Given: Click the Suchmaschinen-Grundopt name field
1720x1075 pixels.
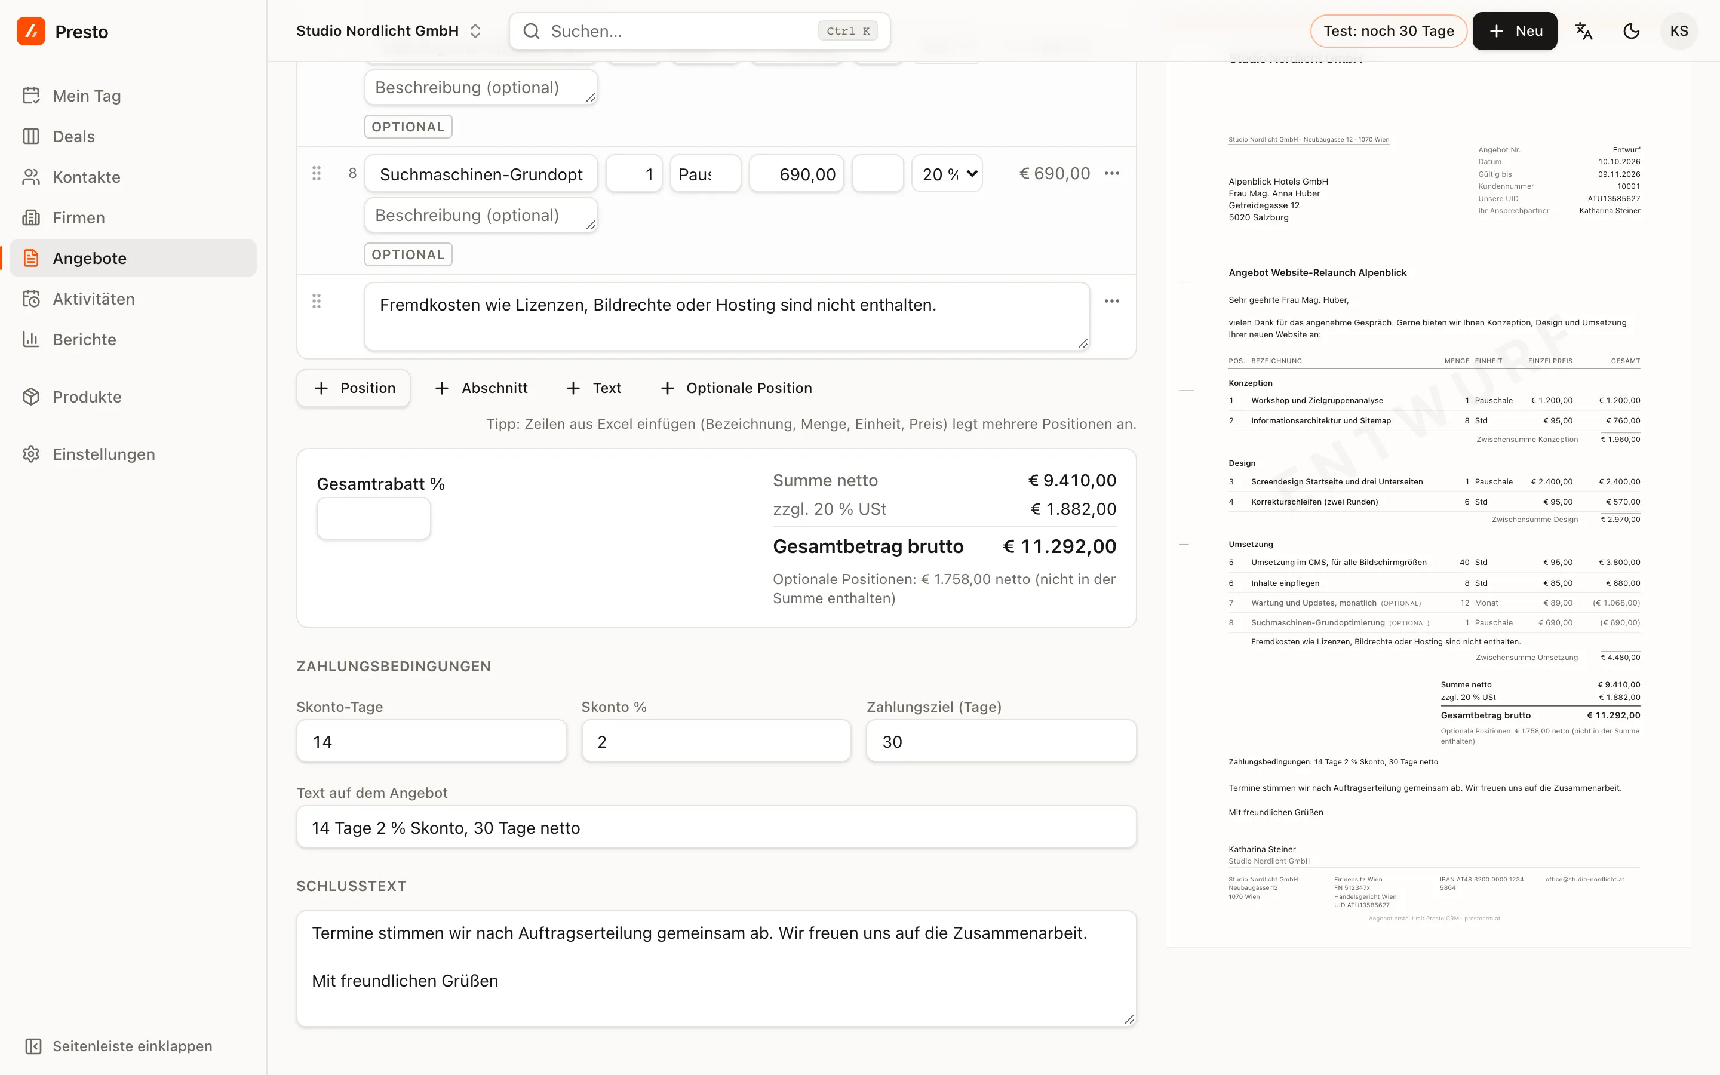Looking at the screenshot, I should [x=481, y=174].
